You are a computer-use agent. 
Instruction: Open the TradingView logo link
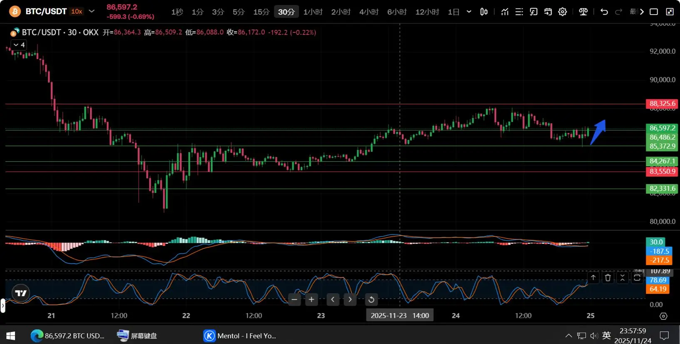tap(21, 293)
